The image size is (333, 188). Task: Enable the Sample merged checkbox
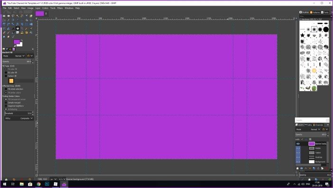[x=6, y=103]
